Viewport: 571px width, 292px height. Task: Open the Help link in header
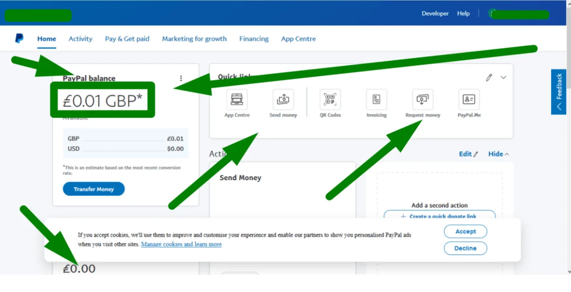pos(463,13)
